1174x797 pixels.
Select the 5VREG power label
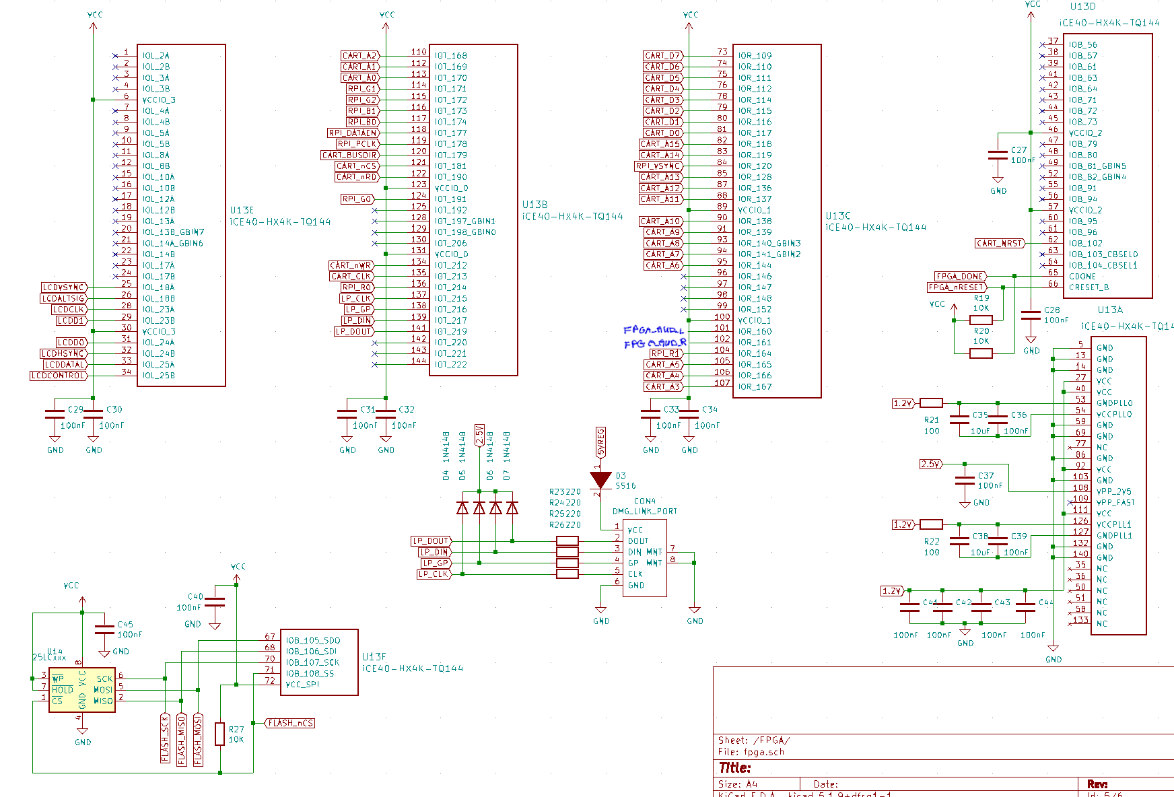[600, 442]
